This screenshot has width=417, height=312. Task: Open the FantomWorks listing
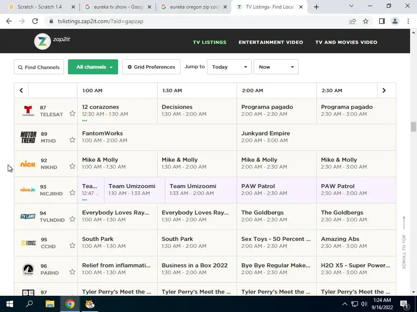[157, 137]
